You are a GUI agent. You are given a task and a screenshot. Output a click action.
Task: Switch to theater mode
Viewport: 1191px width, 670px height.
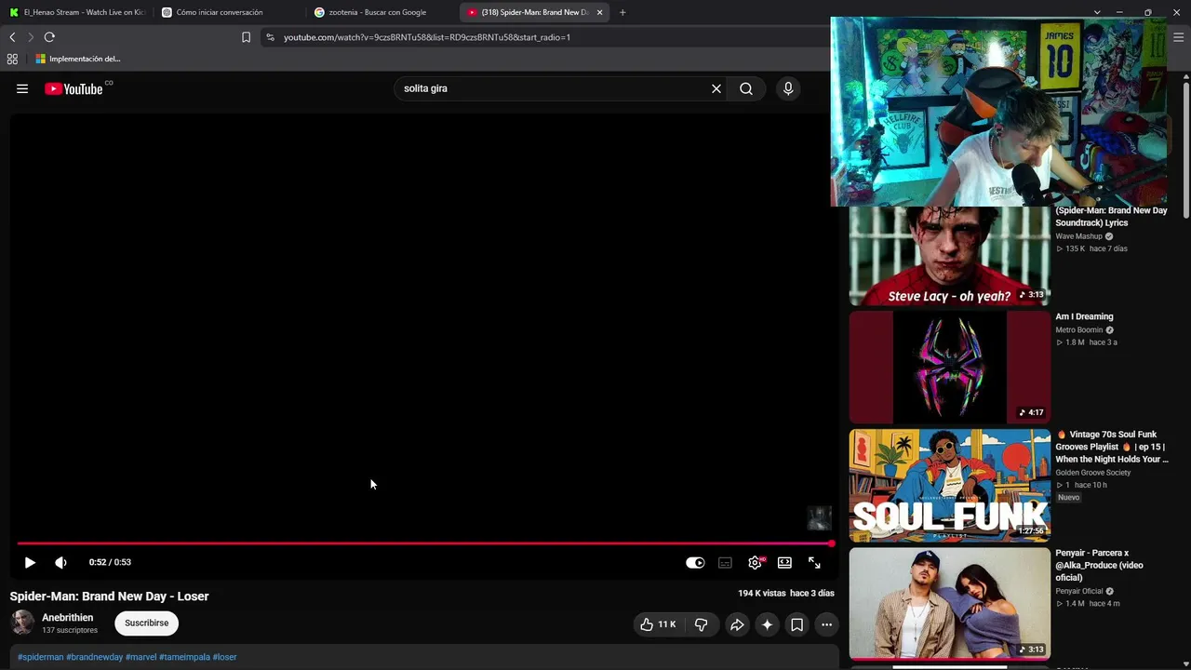point(784,562)
